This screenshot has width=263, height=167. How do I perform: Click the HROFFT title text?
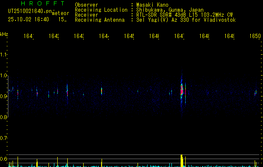[x=43, y=3]
